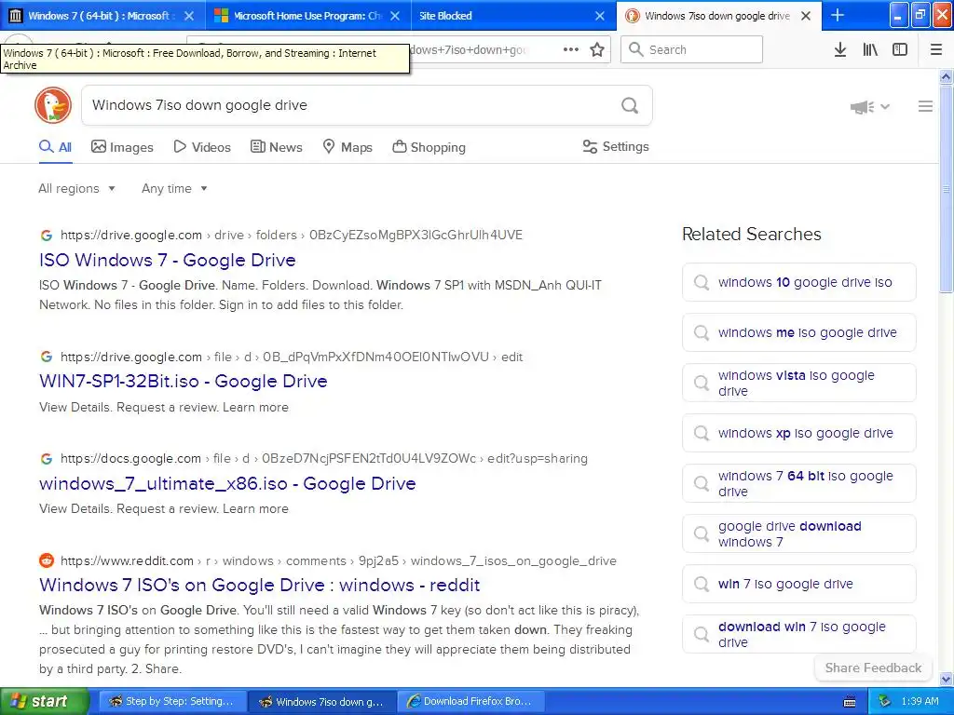Viewport: 954px width, 715px height.
Task: Open DuckDuckGo hamburger side menu
Action: 925,106
